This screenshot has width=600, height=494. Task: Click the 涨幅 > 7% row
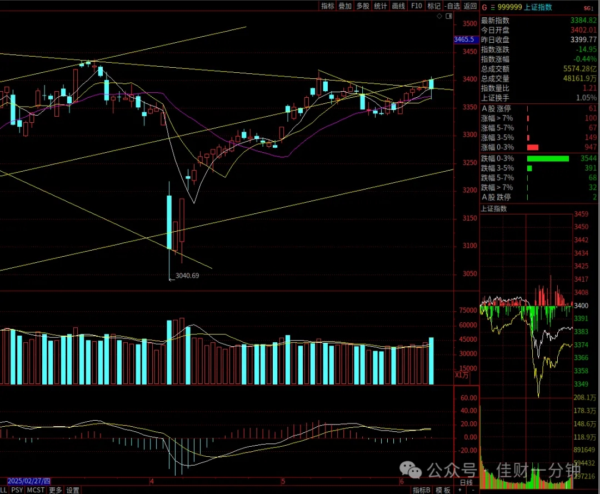(x=539, y=118)
